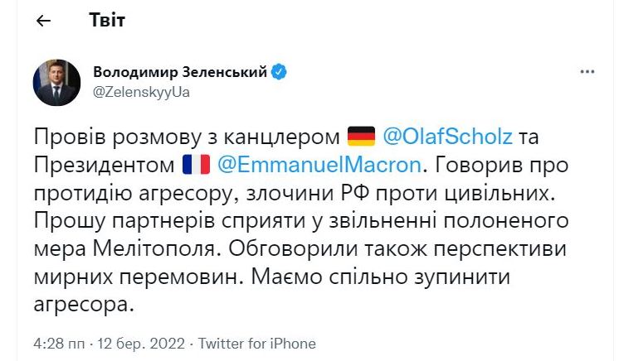This screenshot has width=619, height=361.
Task: Click the Твіт header title
Action: pyautogui.click(x=107, y=22)
